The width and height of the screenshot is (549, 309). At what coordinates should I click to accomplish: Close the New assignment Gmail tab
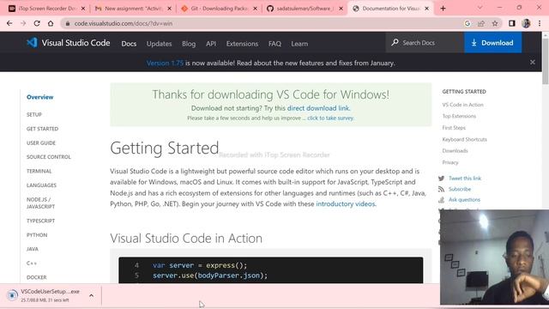click(x=170, y=9)
